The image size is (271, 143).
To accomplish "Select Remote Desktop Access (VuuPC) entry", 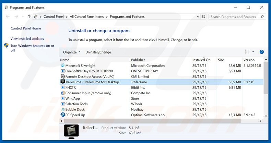I will click(90, 76).
